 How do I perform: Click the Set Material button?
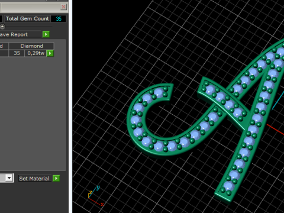(x=34, y=179)
